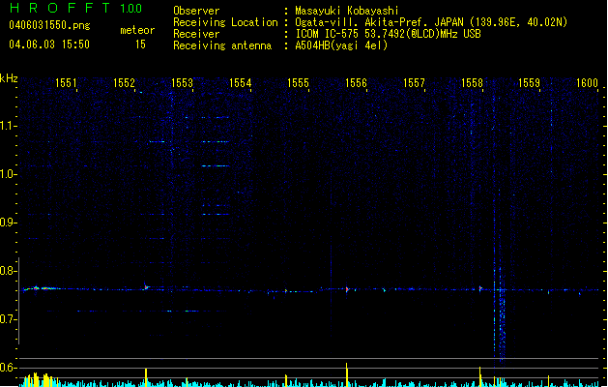608x387 pixels.
Task: Click the meteor count value 15
Action: click(140, 45)
